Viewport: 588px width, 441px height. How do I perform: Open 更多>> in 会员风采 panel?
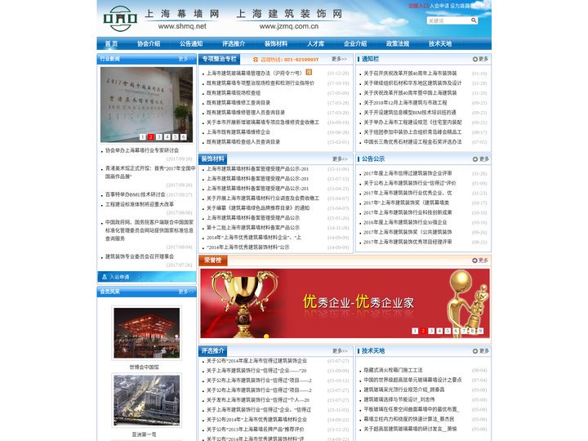[185, 292]
